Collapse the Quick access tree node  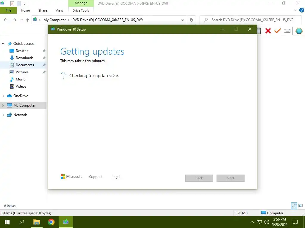pyautogui.click(x=3, y=44)
